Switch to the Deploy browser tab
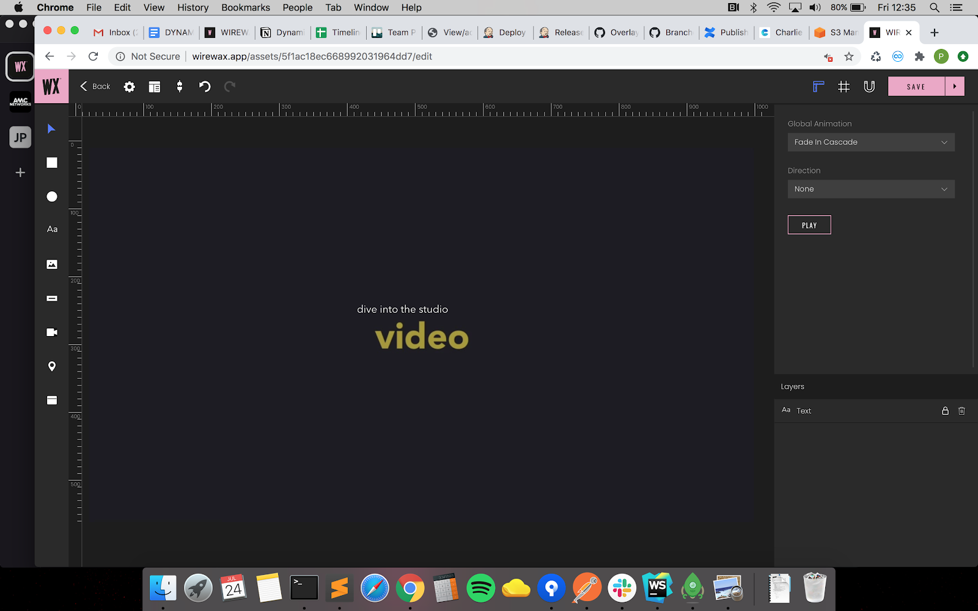 [506, 32]
